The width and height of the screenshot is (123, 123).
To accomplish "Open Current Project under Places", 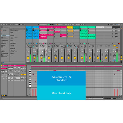I will (5, 55).
